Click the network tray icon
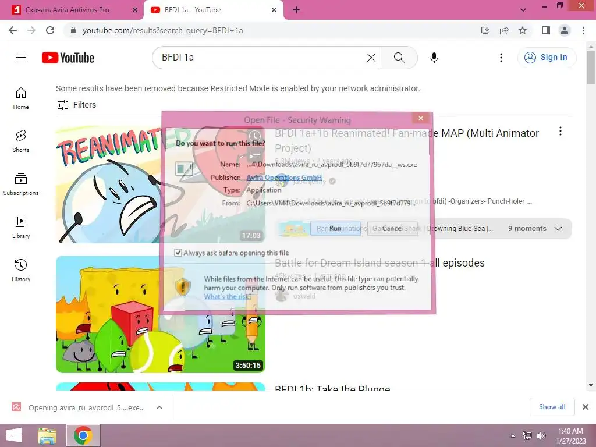The image size is (596, 447). point(527,436)
